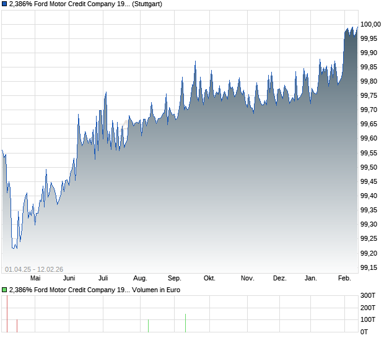The image size is (384, 338).
Task: Click the 'Okt.' month label
Action: coord(211,279)
